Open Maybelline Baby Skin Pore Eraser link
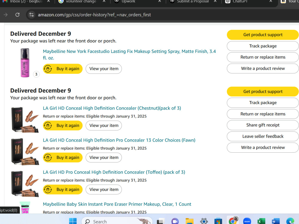Viewport: 299px width, 224px height. [117, 204]
